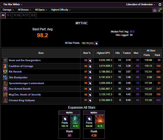Open the Damage metric dropdown
This screenshot has width=163, height=140.
tap(8, 10)
